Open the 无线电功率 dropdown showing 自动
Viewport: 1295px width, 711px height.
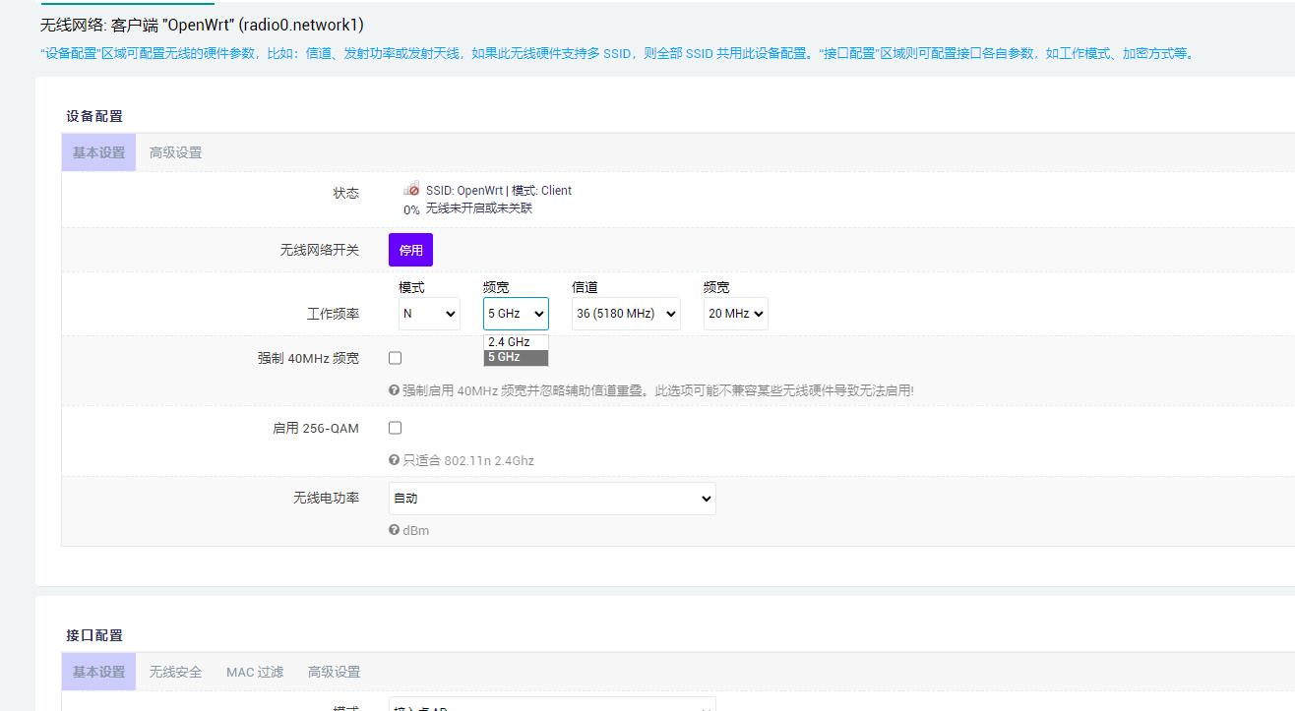[x=551, y=499]
